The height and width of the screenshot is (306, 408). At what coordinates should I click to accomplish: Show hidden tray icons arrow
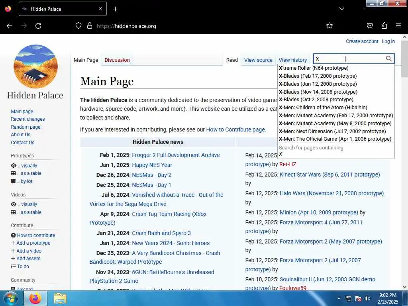click(x=339, y=298)
